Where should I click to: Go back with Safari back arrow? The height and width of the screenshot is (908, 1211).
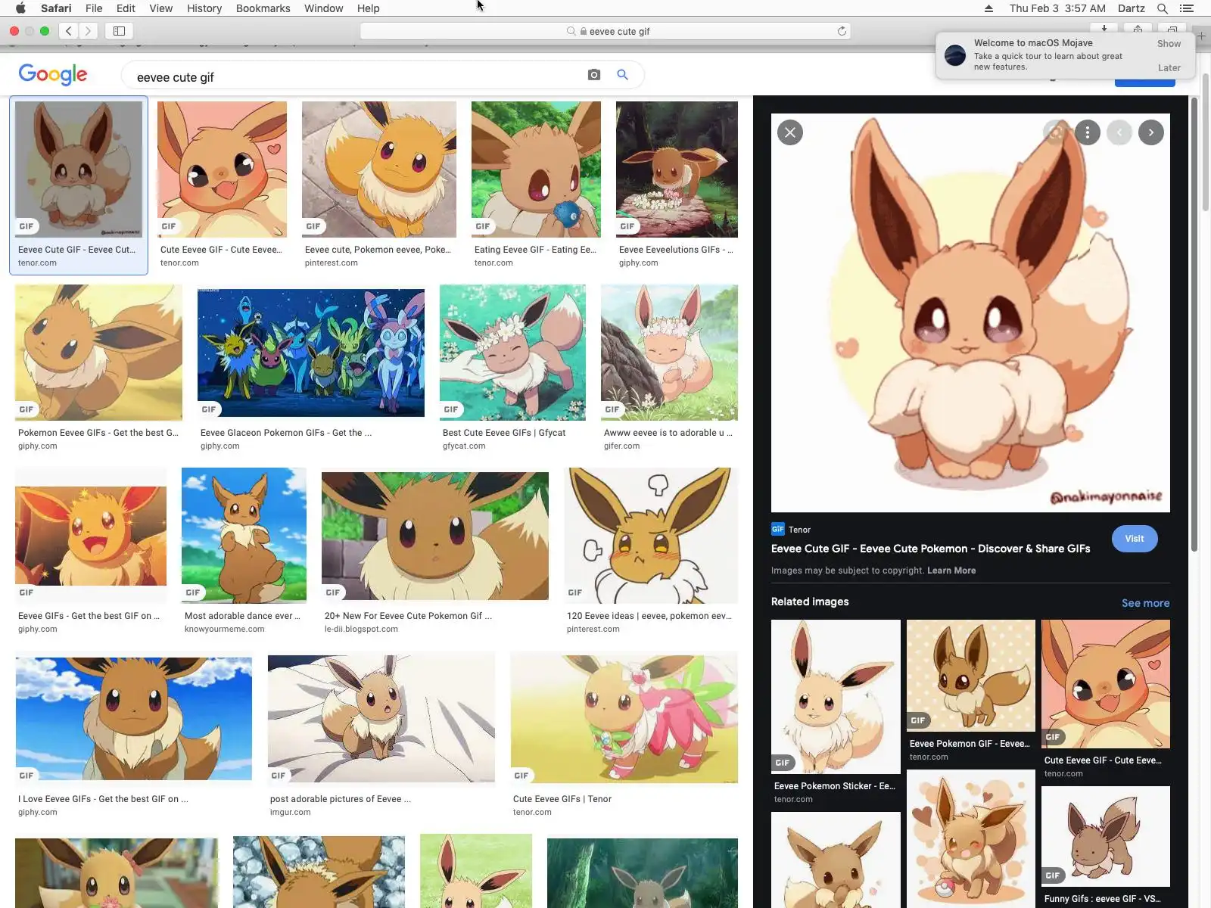pyautogui.click(x=68, y=31)
